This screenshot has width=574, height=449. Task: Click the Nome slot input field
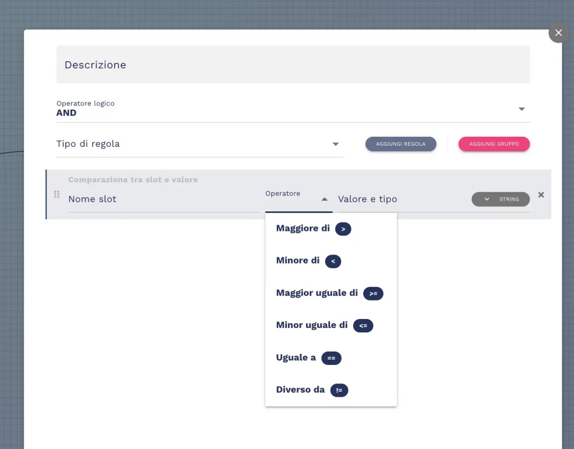pyautogui.click(x=164, y=200)
